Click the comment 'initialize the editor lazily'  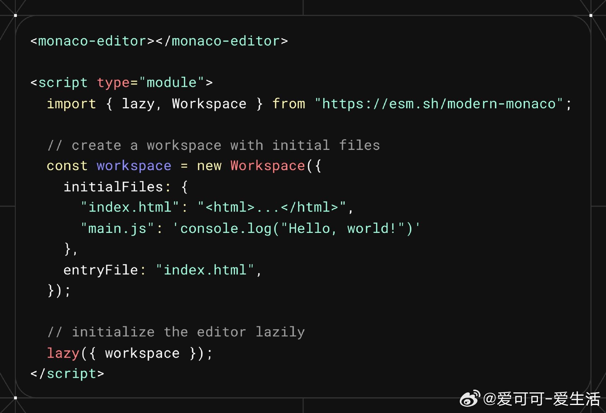point(176,332)
